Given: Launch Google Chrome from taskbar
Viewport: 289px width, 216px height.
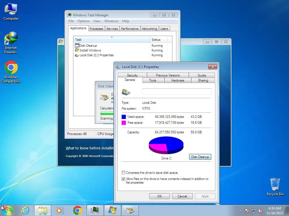Looking at the screenshot, I should [x=77, y=210].
